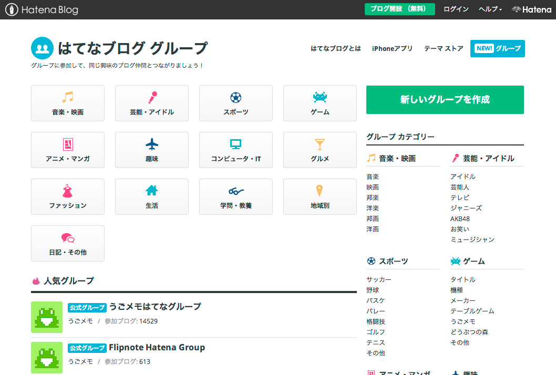Click the 野球 subcategory link

click(x=373, y=290)
